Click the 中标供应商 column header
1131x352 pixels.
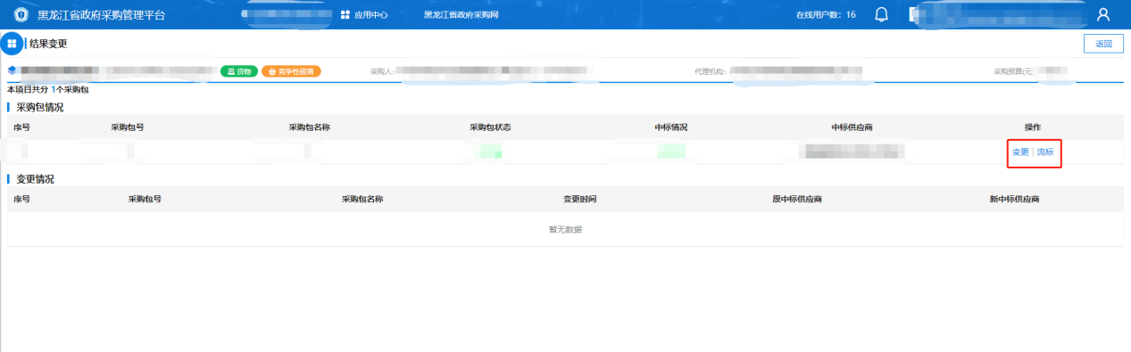852,127
